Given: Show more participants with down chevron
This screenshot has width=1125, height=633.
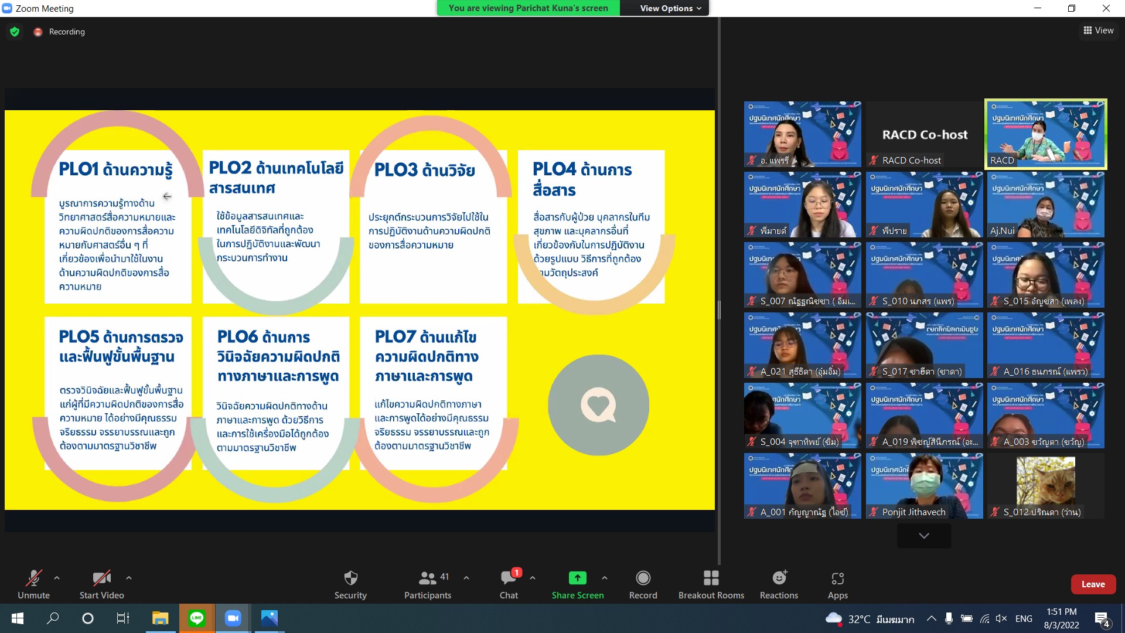Looking at the screenshot, I should coord(924,536).
